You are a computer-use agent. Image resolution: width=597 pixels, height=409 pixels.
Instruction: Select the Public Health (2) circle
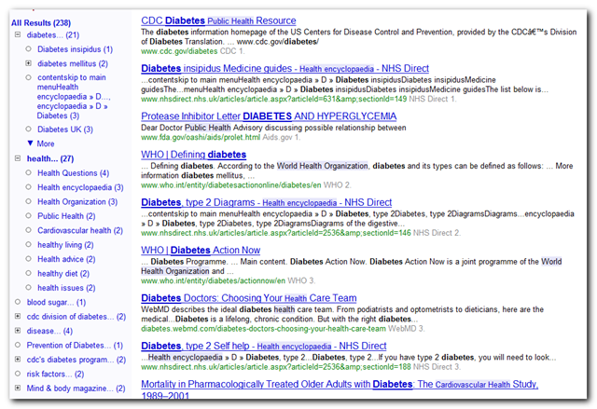coord(28,215)
